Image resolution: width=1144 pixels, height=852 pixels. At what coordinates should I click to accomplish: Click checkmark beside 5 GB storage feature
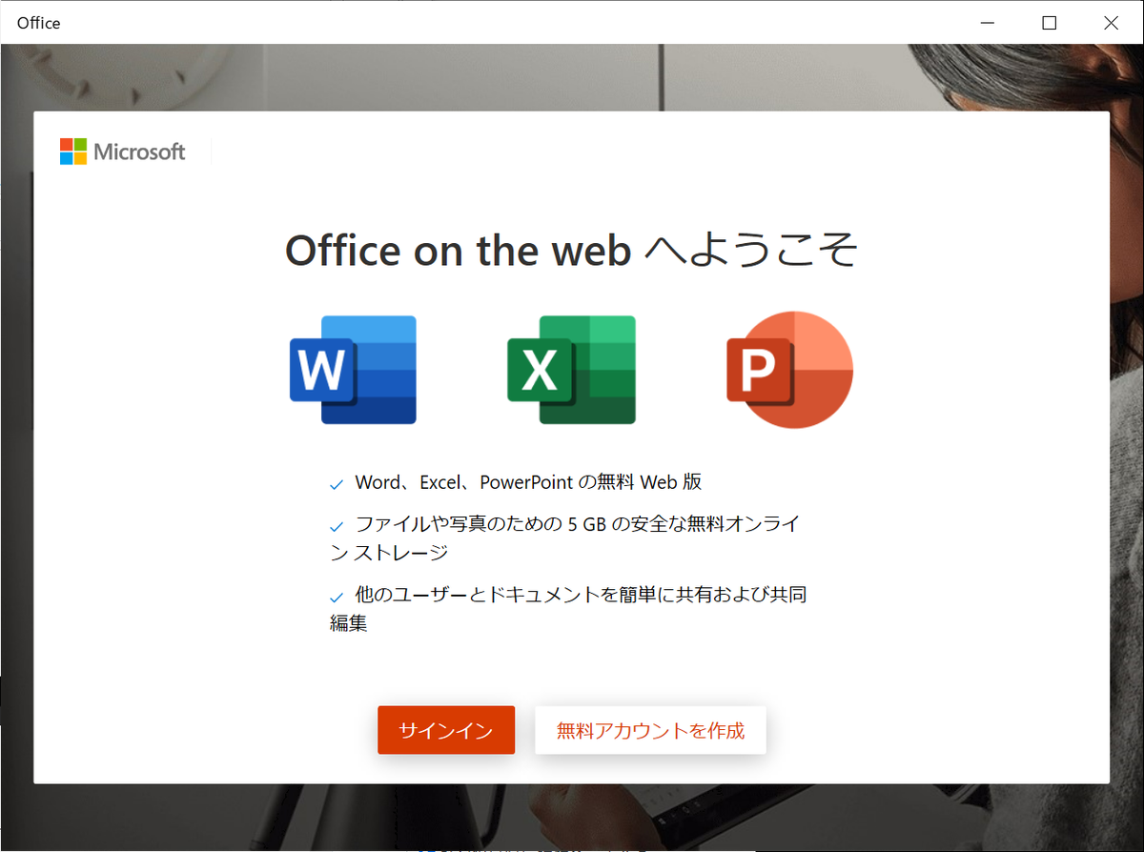coord(337,524)
